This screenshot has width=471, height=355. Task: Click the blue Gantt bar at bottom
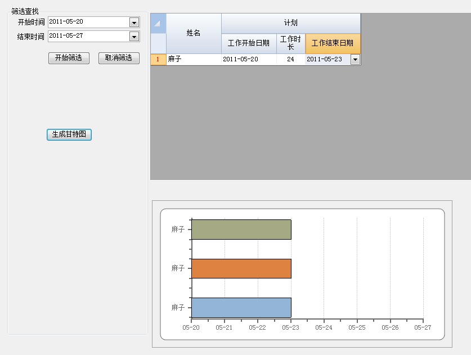[241, 308]
